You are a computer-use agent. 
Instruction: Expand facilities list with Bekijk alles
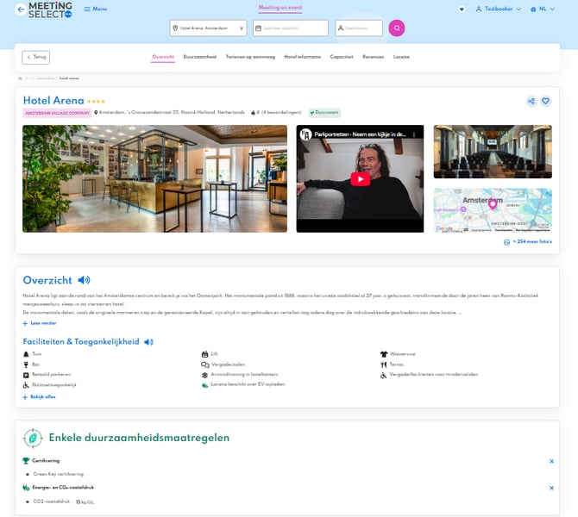39,397
